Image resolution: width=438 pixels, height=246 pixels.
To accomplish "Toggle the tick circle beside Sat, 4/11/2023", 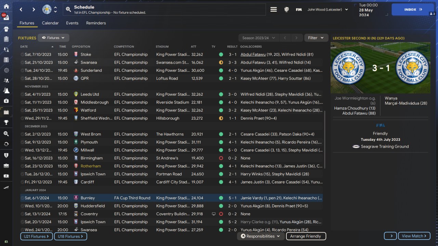I will click(x=22, y=94).
